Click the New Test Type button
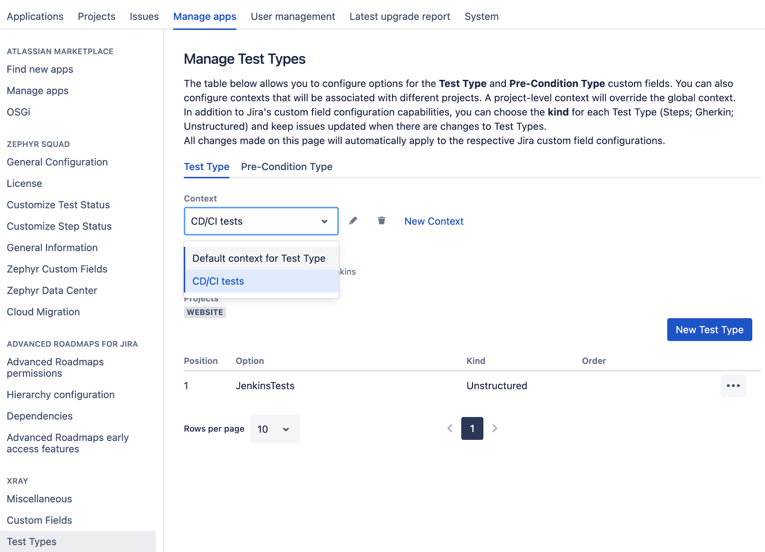765x552 pixels. tap(709, 330)
